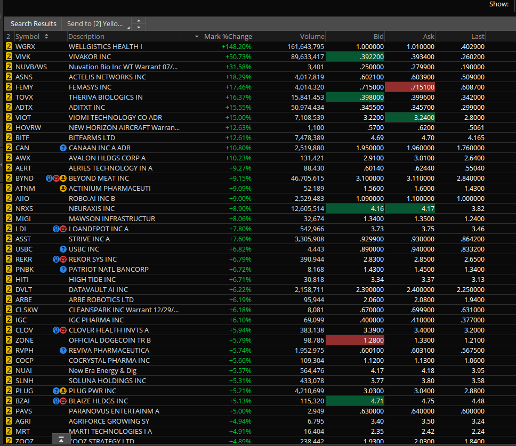Click the blue lightbulb icon on LDI row
This screenshot has width=516, height=446.
[56, 229]
